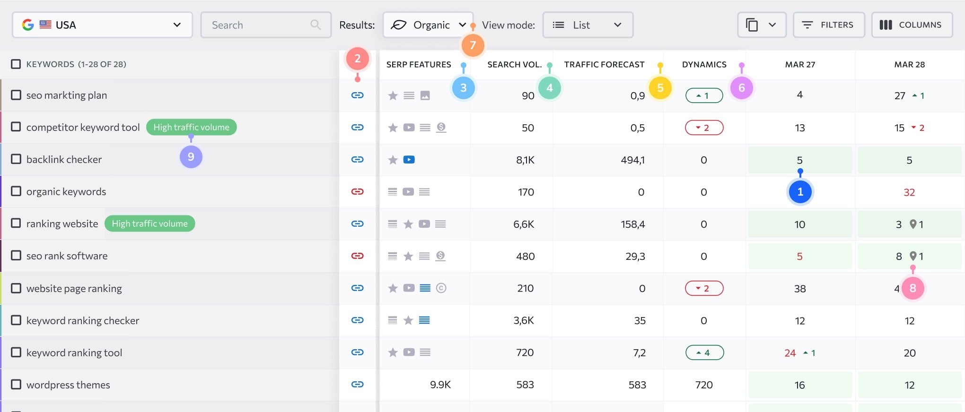
Task: Open the Filters button
Action: 829,25
